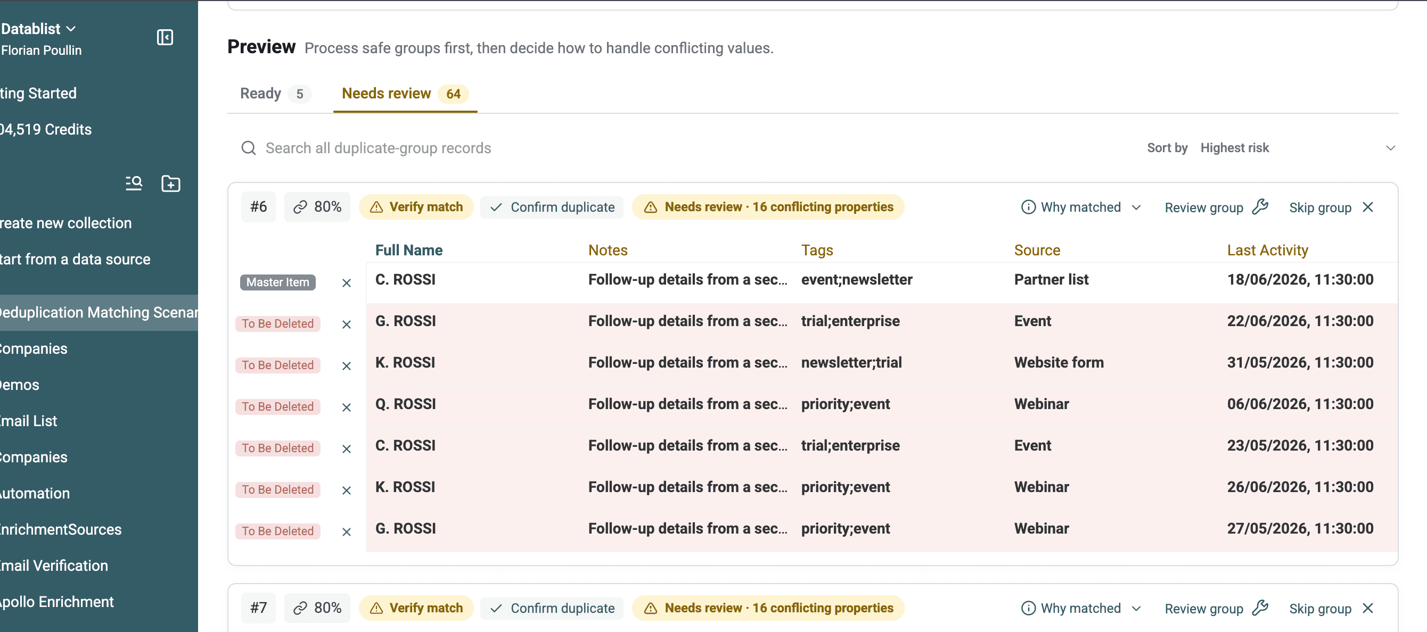Viewport: 1427px width, 632px height.
Task: Select the Needs review tab
Action: tap(405, 94)
